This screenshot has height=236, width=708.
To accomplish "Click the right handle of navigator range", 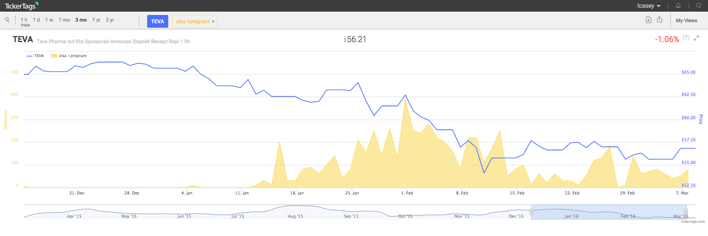I will (x=686, y=212).
